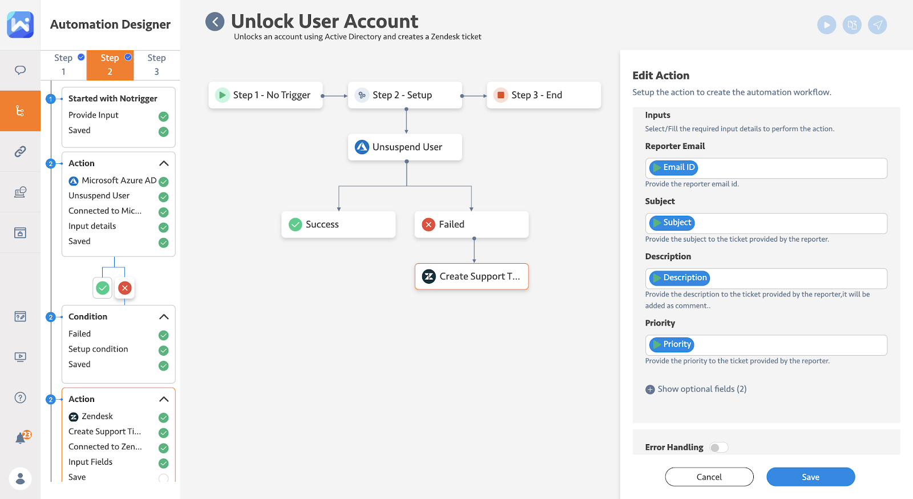Open the link integrations sidebar icon

click(20, 151)
